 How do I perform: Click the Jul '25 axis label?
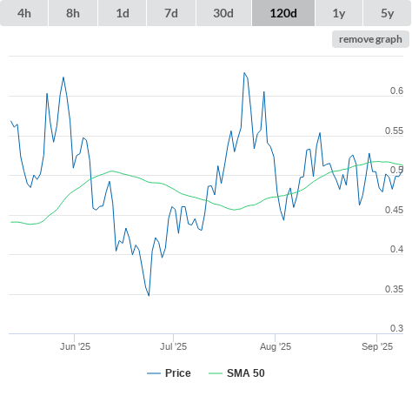coord(173,346)
